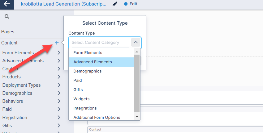Click the blue Edit status dot
The width and height of the screenshot is (263, 133).
click(x=126, y=4)
